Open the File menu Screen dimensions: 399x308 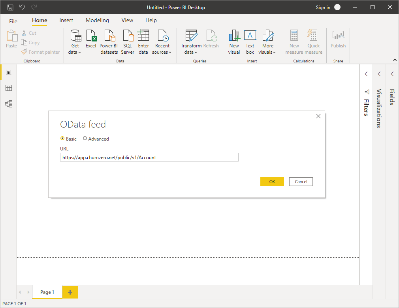pyautogui.click(x=13, y=21)
